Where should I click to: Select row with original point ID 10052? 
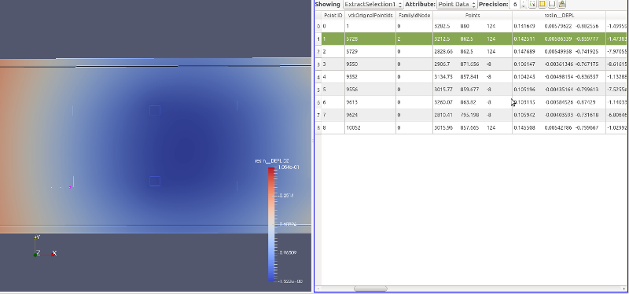(471, 127)
